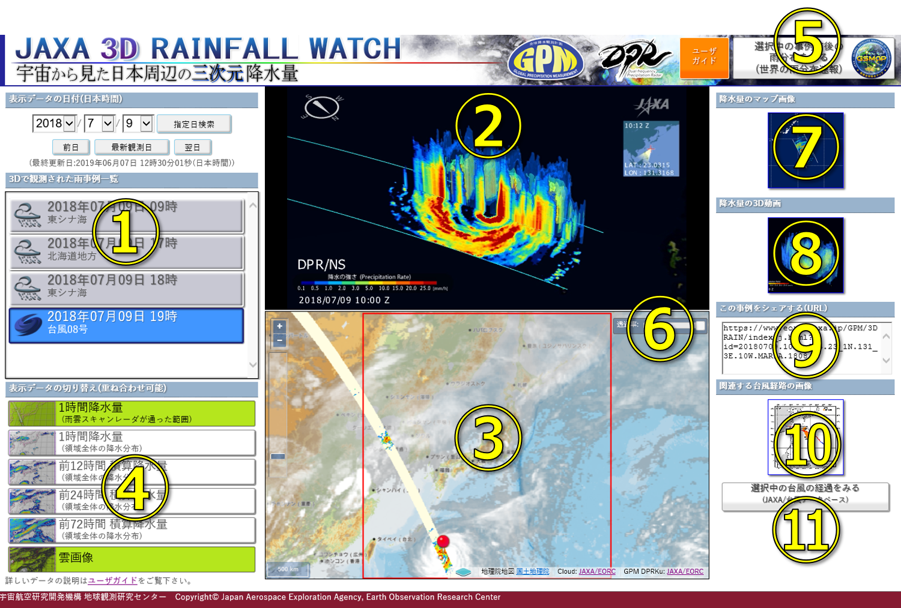The image size is (901, 608).
Task: Toggle 前12時間 積算降水量 layer
Action: [x=132, y=472]
